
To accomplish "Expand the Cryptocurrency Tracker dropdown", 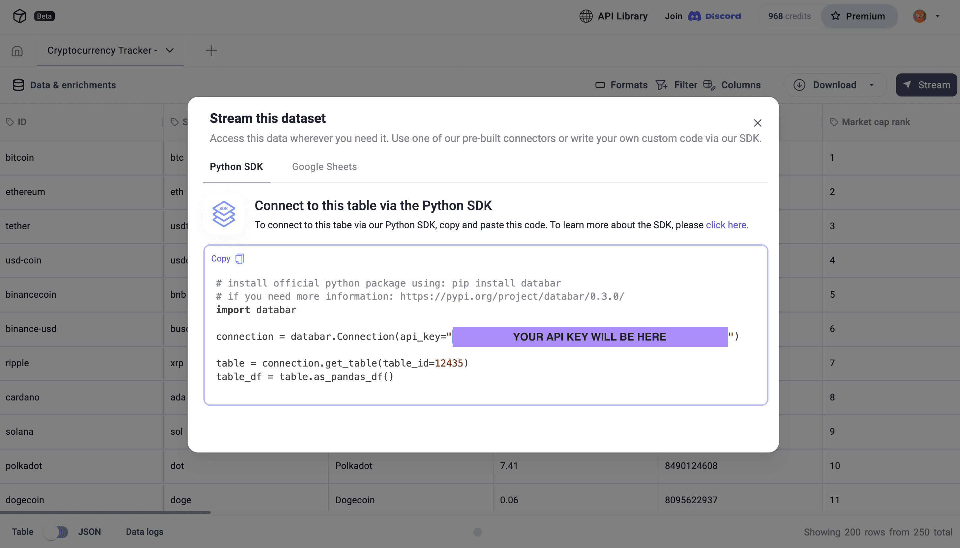I will tap(169, 50).
